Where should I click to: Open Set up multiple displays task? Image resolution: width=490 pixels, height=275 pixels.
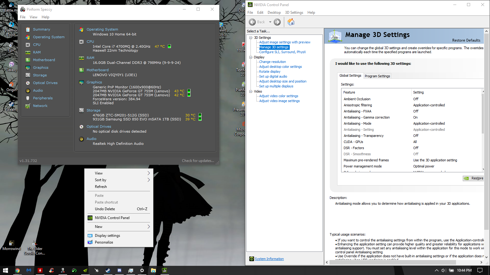click(x=276, y=86)
